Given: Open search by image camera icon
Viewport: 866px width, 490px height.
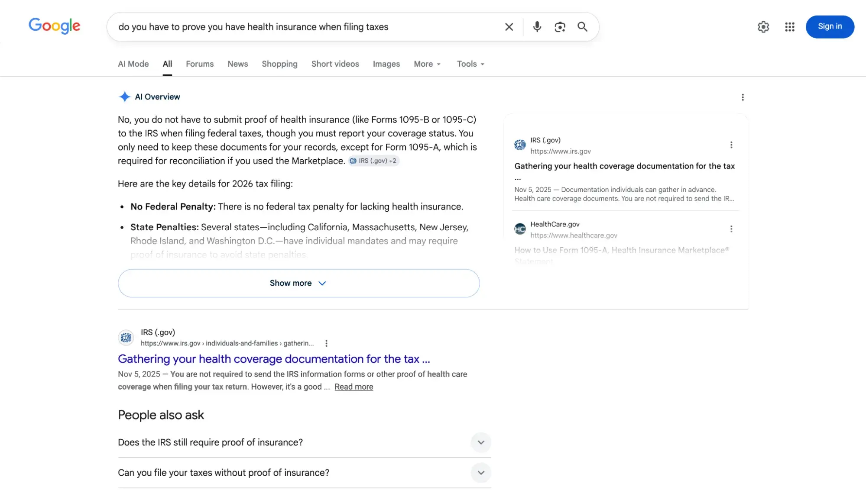Looking at the screenshot, I should 560,27.
